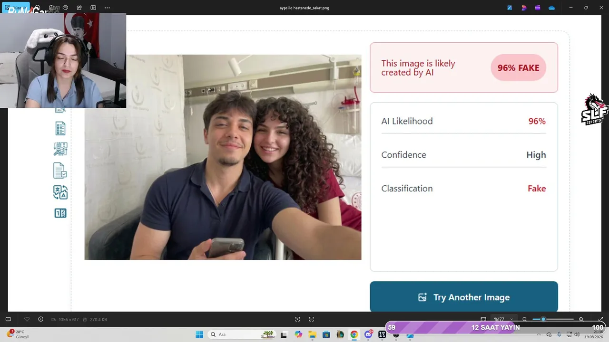Open the weather widget showing 28°C
The image size is (609, 342).
click(x=18, y=334)
